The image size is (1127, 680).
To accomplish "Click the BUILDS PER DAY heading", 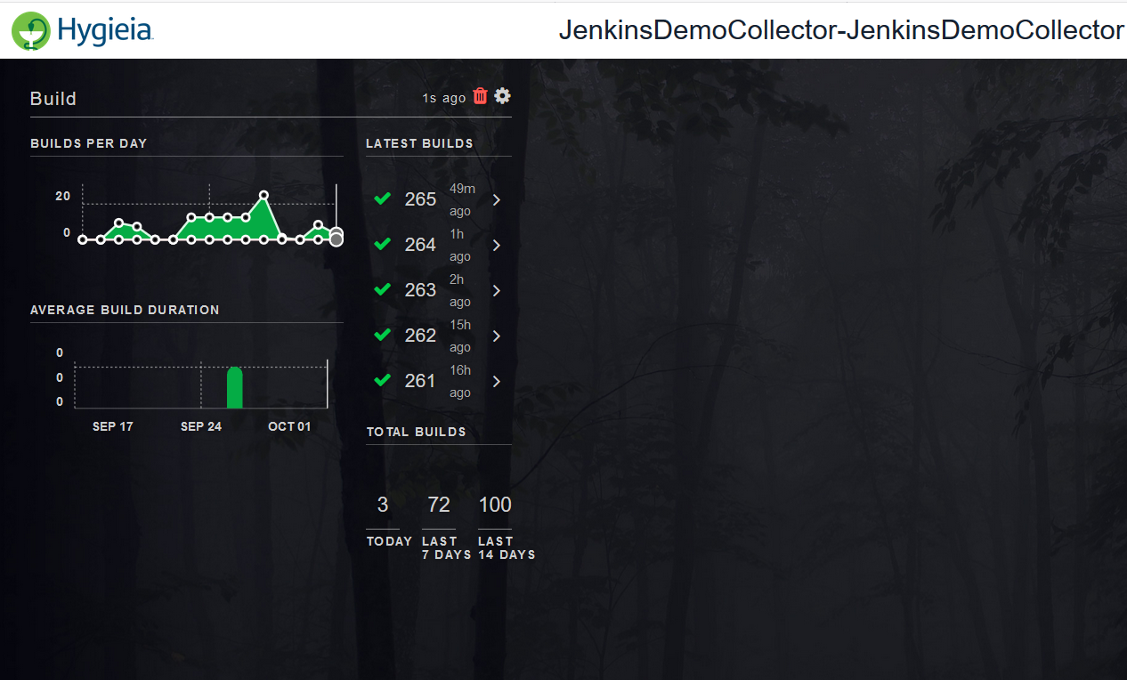I will click(88, 143).
